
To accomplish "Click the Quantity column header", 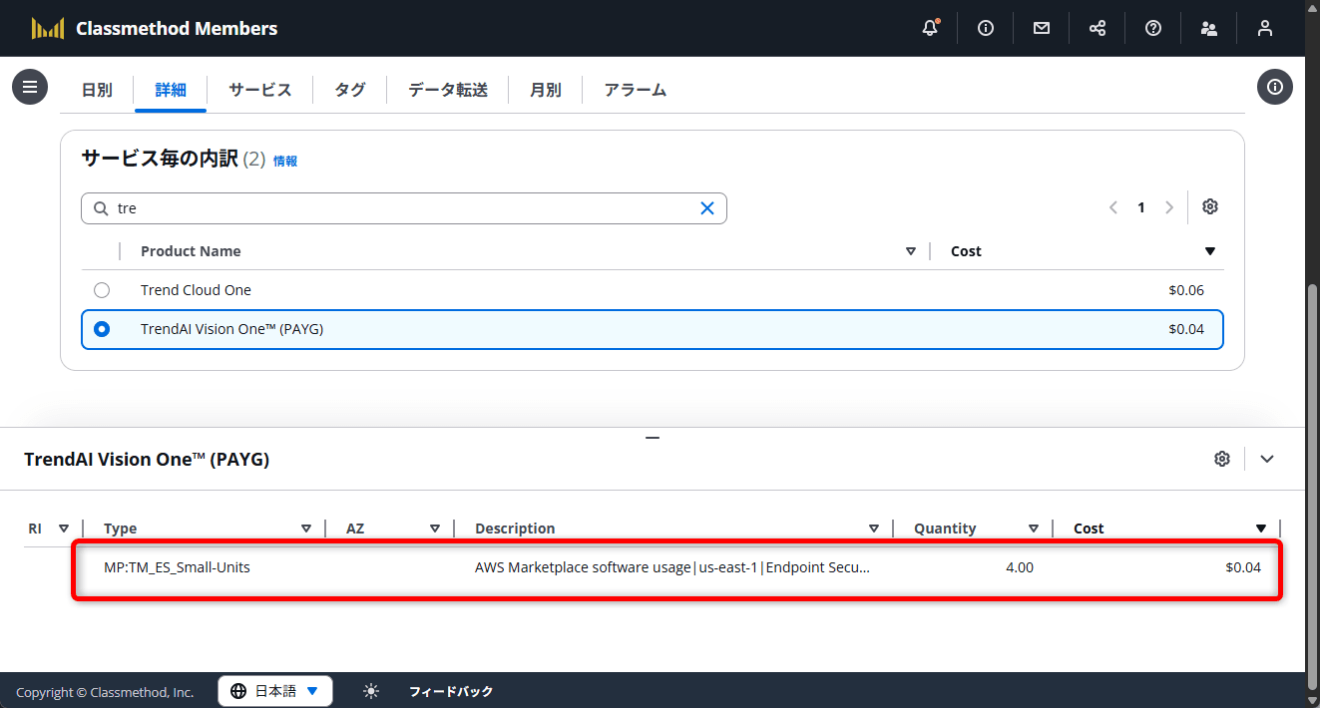I will (x=945, y=529).
